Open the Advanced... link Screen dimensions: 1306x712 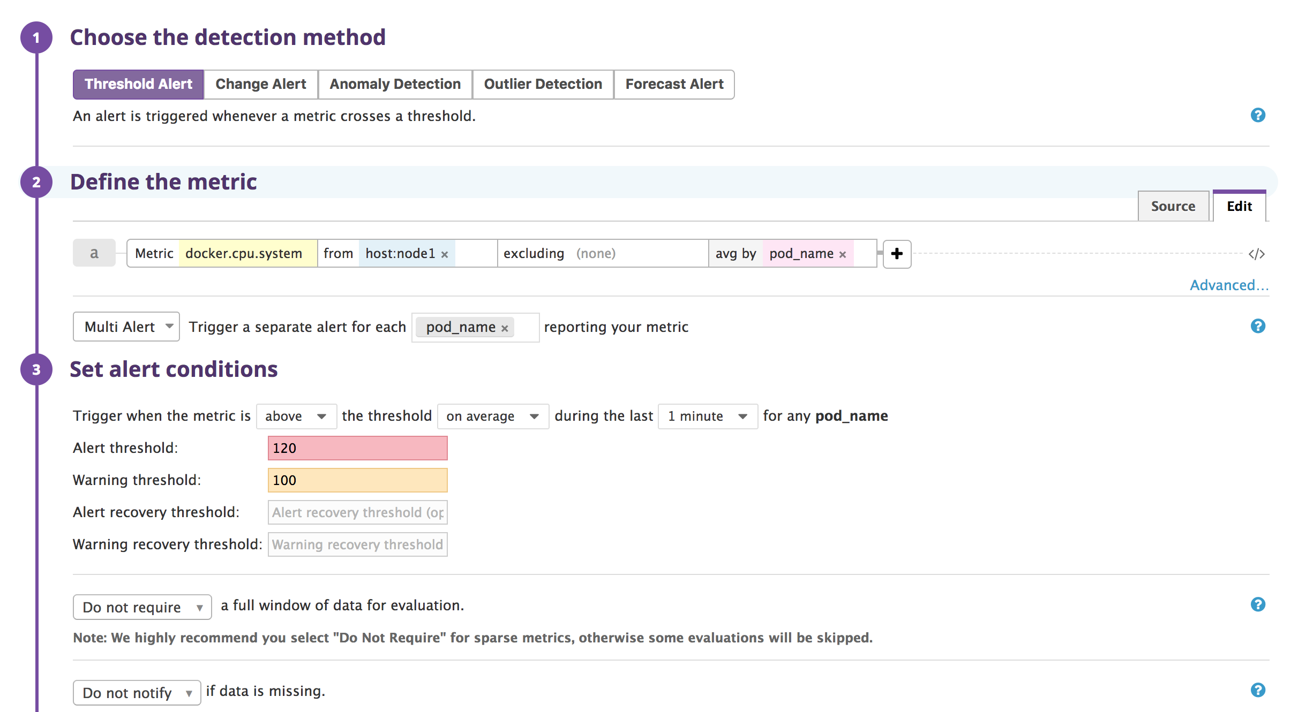1229,285
